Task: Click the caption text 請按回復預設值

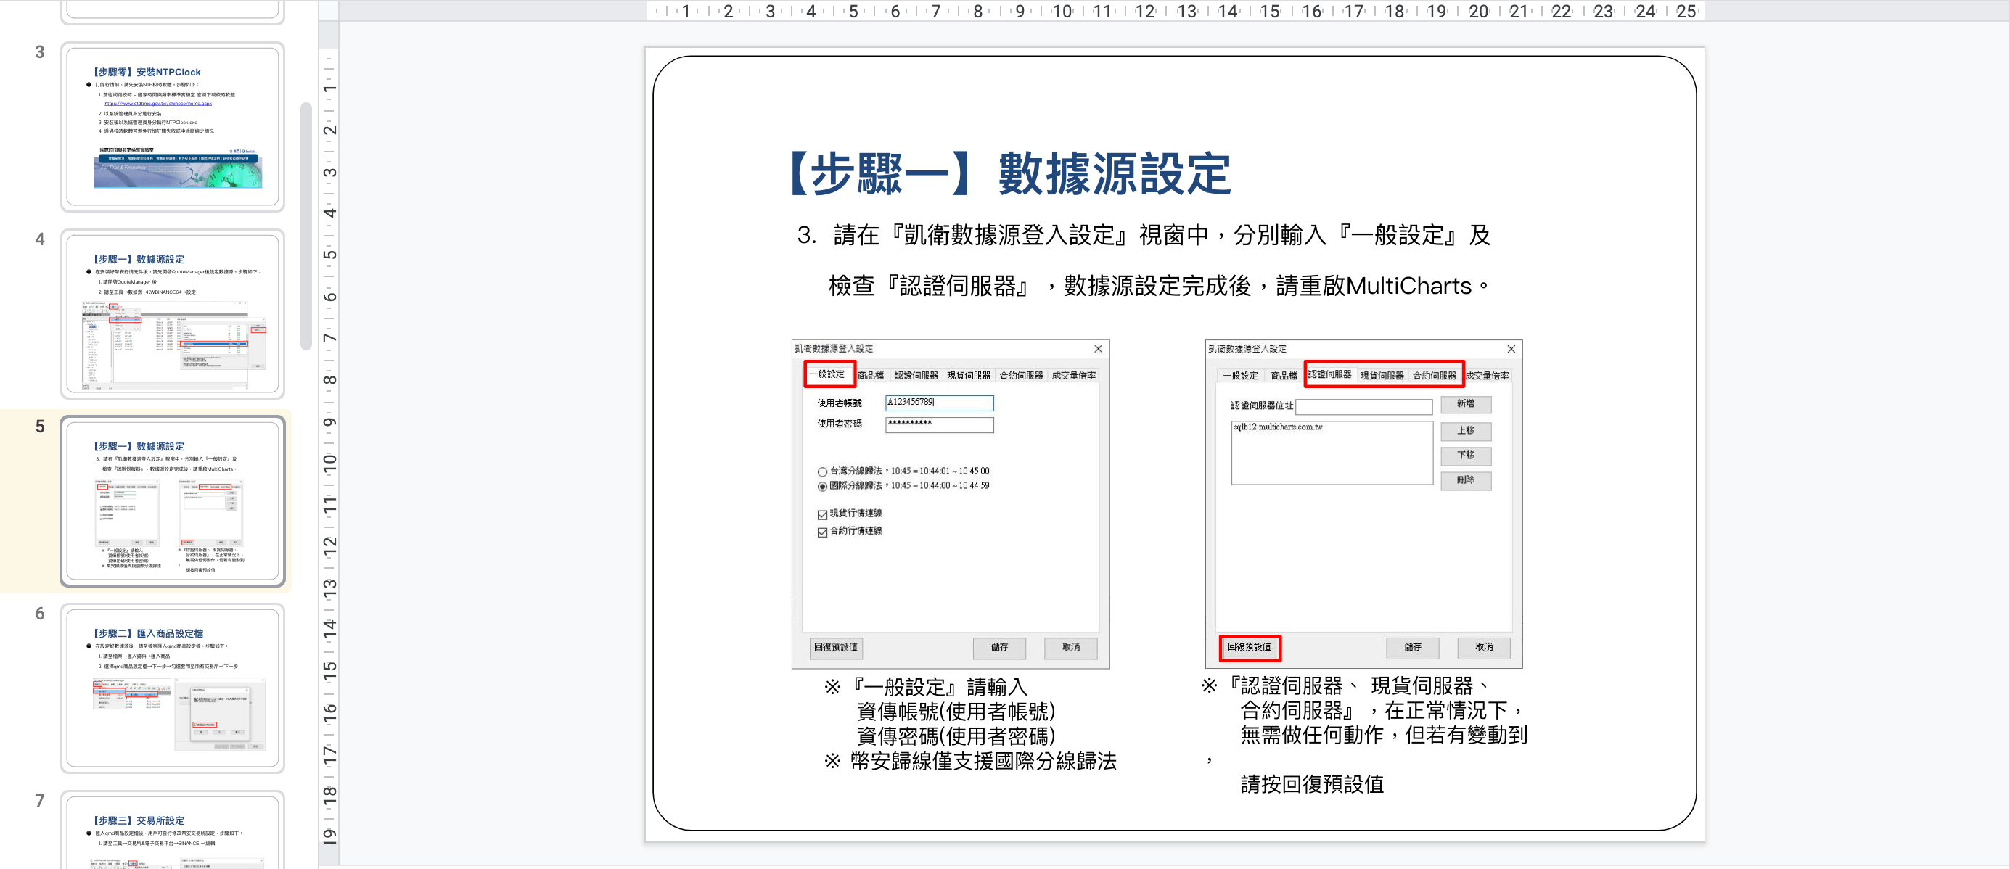Action: click(x=1312, y=784)
